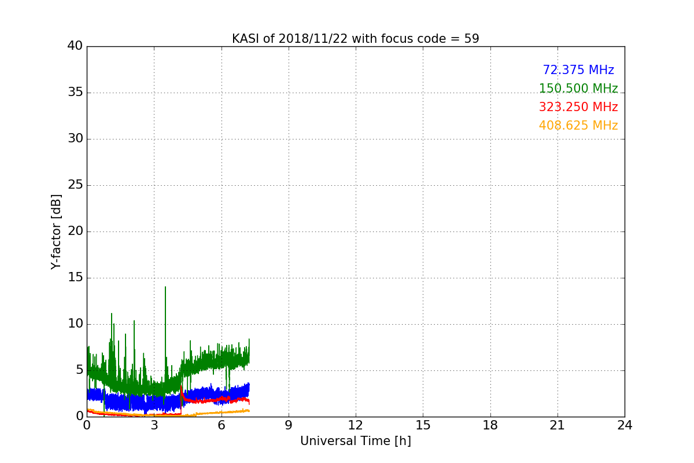Click the x-axis tick label '12'

(x=356, y=425)
